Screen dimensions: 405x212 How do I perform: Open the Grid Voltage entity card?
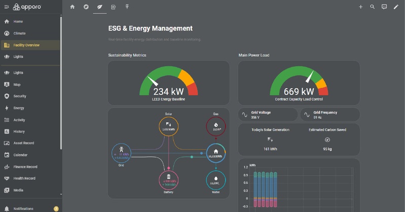[x=268, y=115]
